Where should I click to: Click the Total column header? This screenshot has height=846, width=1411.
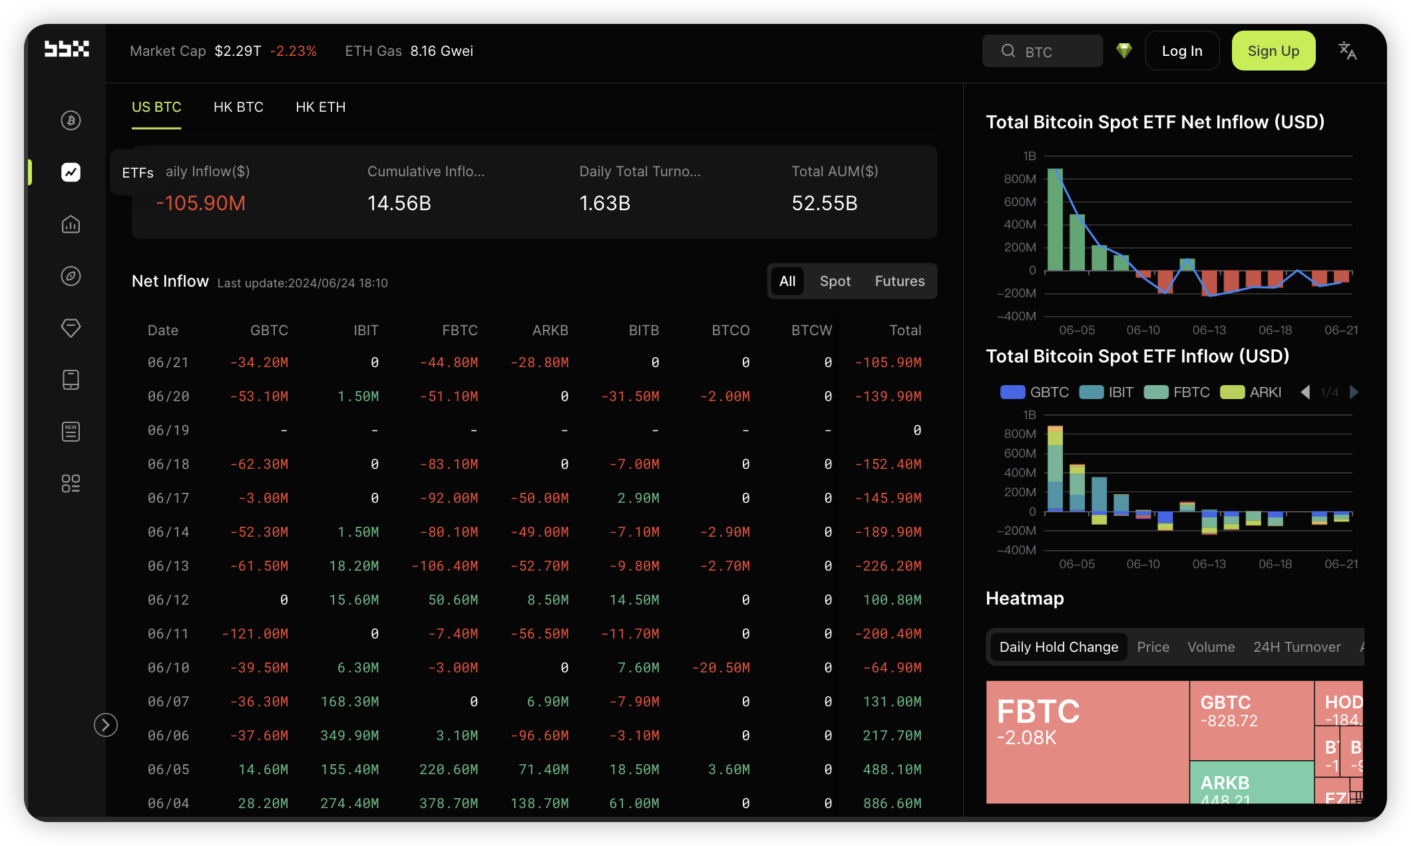[906, 331]
